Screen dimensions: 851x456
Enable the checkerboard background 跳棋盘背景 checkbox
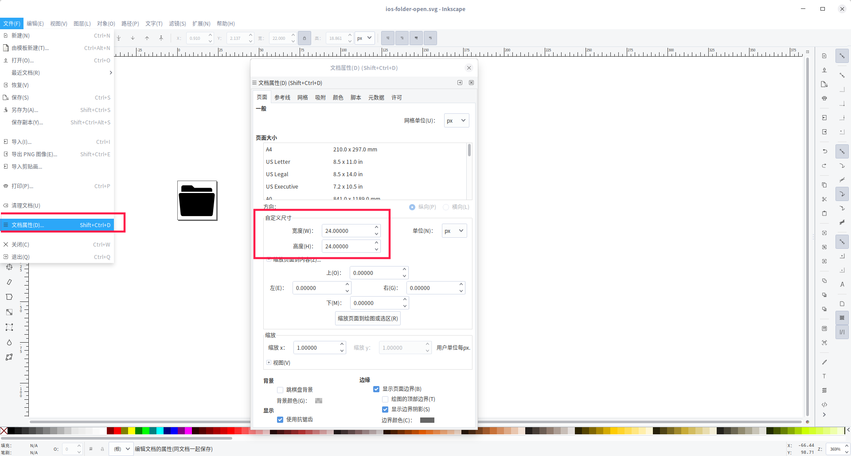click(280, 390)
